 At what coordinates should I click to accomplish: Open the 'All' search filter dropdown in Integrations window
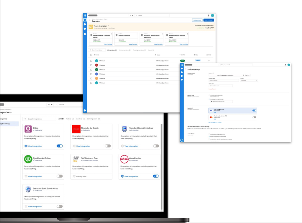coord(50,104)
